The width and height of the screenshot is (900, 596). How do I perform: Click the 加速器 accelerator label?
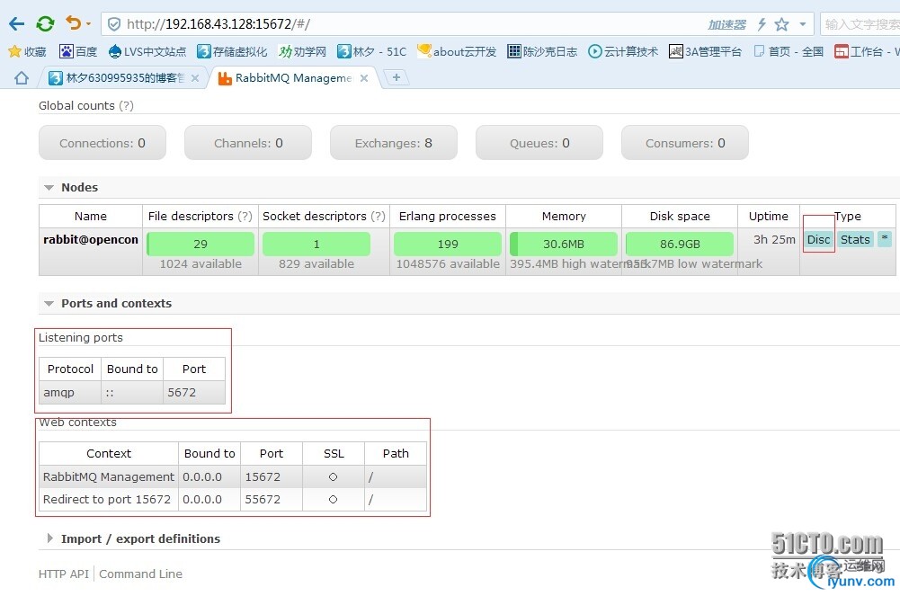click(726, 24)
